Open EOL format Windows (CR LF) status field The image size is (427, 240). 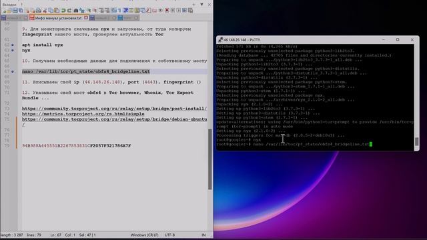[x=144, y=235]
